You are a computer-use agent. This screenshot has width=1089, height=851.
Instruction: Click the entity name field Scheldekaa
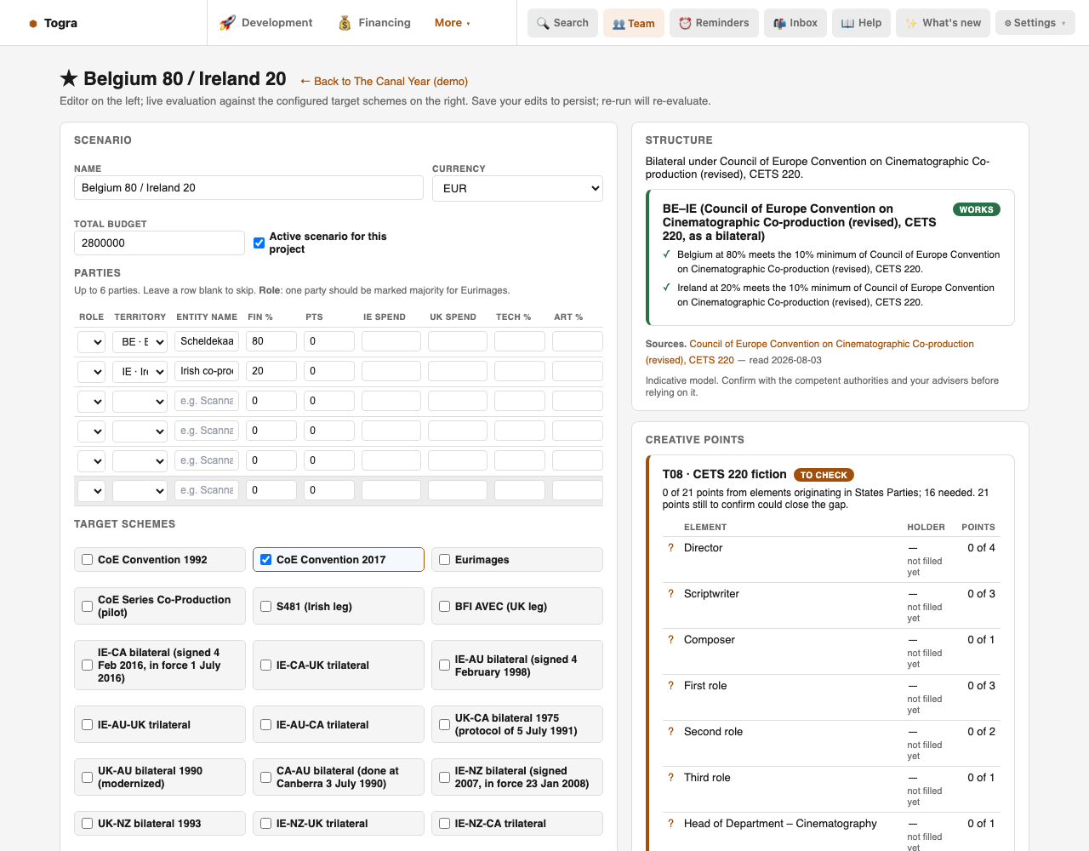coord(207,341)
